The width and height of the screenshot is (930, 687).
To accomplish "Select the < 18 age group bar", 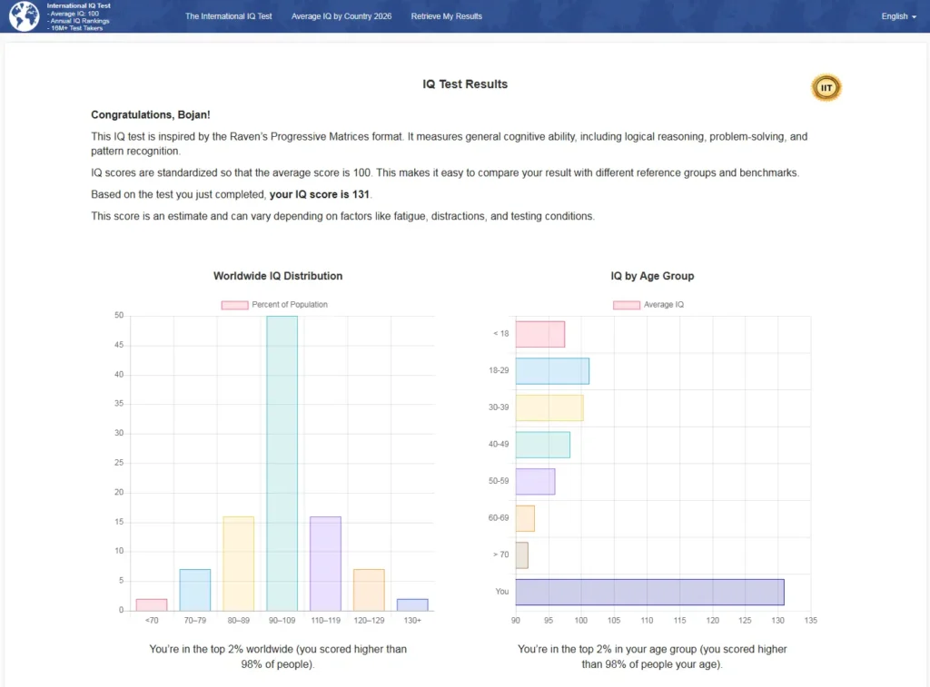I will click(x=539, y=334).
